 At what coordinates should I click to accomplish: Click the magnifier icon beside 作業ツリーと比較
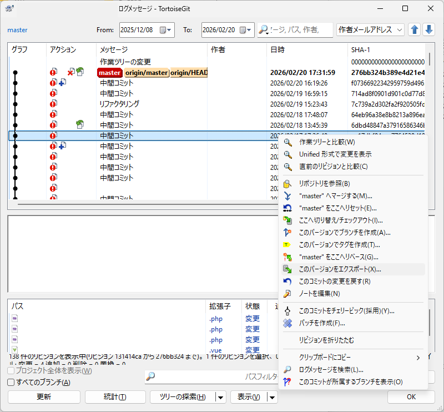click(287, 142)
